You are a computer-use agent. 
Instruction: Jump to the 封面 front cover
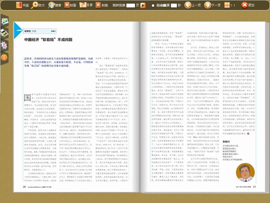(x=70, y=5)
